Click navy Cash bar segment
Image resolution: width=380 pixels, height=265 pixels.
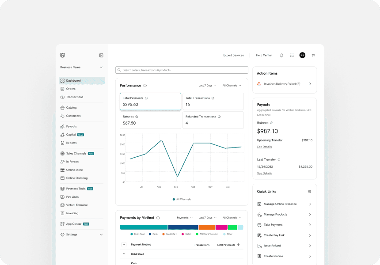point(183,227)
